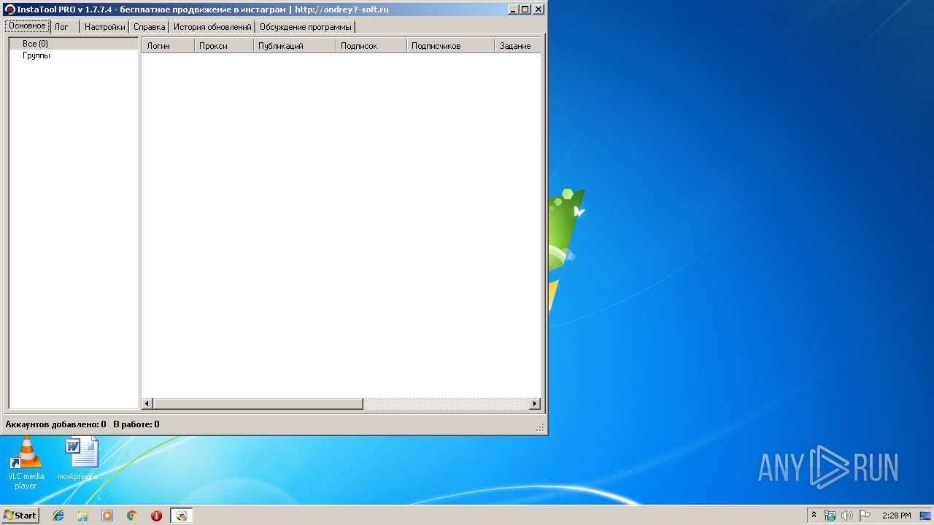Sort by the Логин column header
The height and width of the screenshot is (525, 934).
(x=168, y=45)
